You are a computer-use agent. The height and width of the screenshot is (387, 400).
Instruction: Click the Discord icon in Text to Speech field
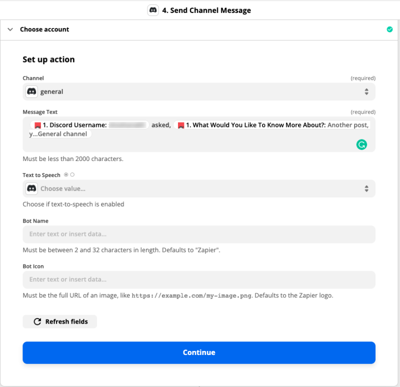point(31,188)
